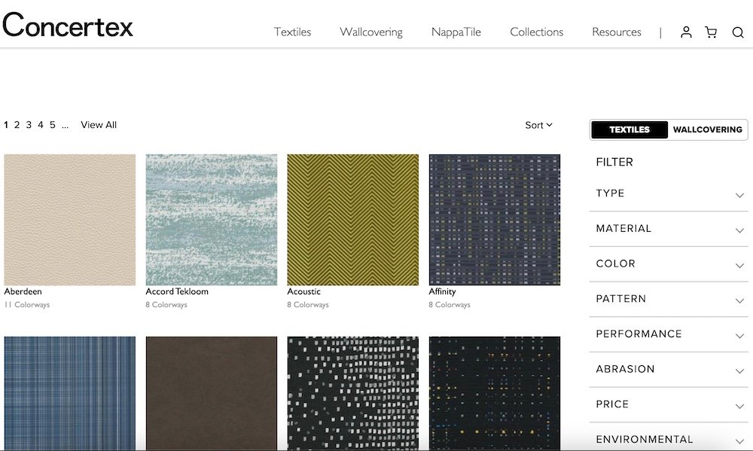Screen dimensions: 753x451
Task: Go to page 4 of results
Action: click(x=41, y=125)
